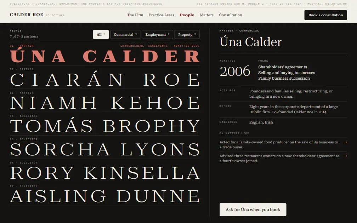Open the Matters page
Screen dimensions: 357x223
coord(207,15)
